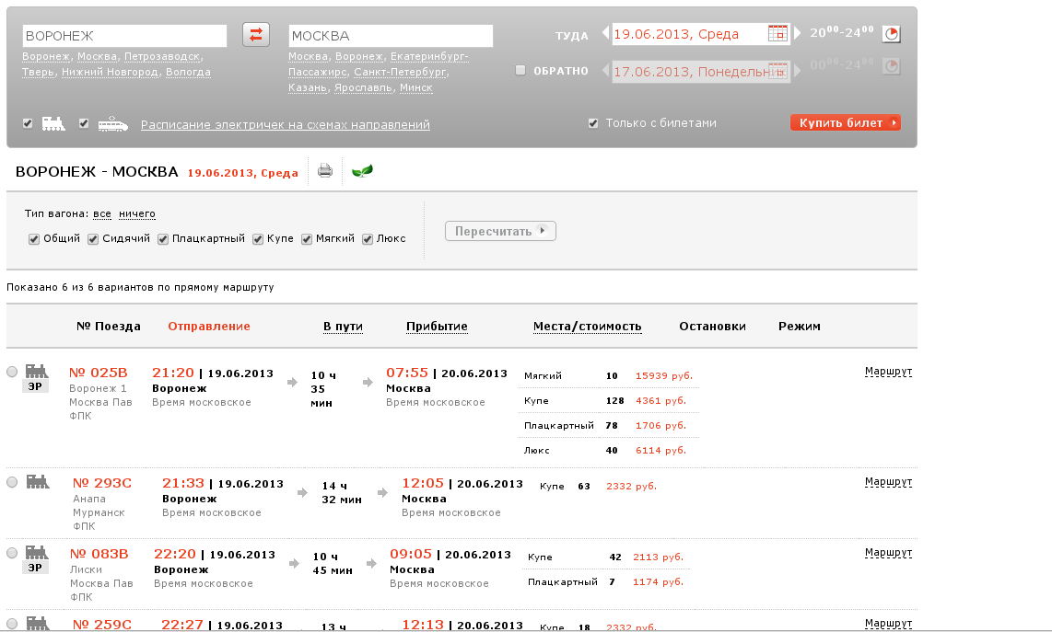Click the Воронеж departure station input field
The width and height of the screenshot is (1052, 632).
124,36
